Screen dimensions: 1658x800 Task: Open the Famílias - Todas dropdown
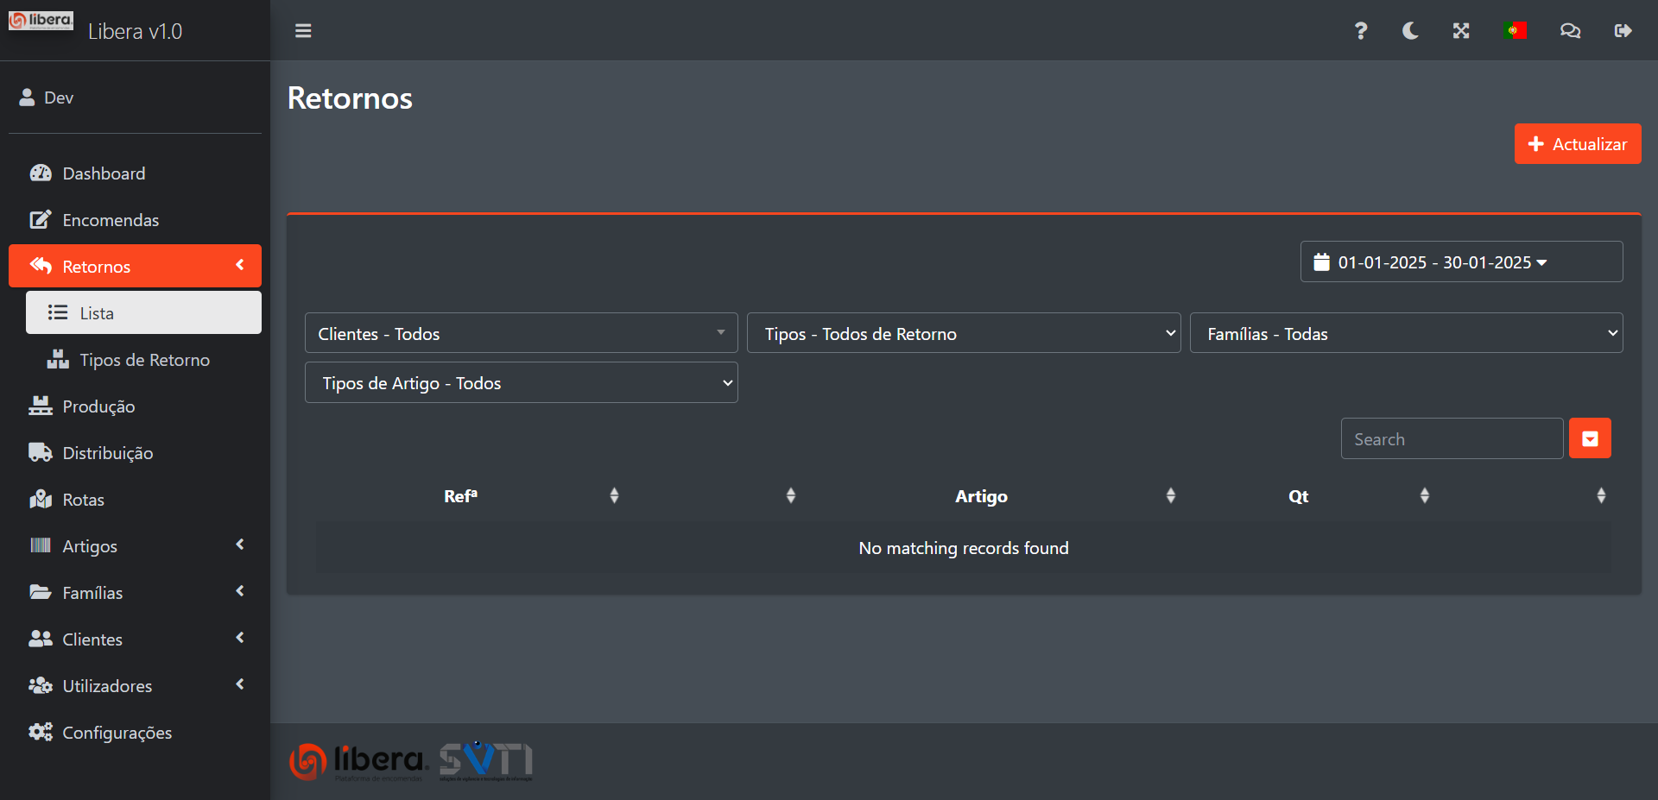coord(1406,333)
